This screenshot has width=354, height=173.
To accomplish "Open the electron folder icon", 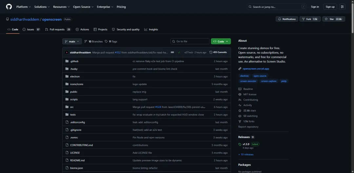I will (x=67, y=77).
